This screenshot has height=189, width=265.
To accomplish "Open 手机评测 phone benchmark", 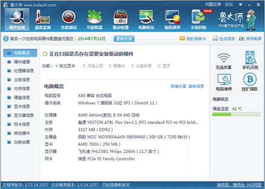I will [x=250, y=60].
